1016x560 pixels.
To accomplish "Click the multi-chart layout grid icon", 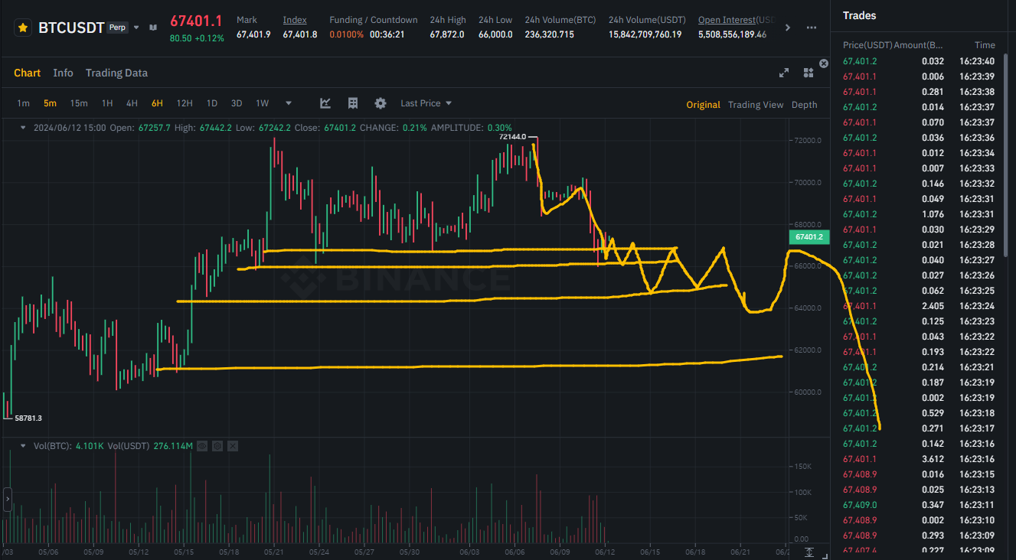I will [809, 73].
